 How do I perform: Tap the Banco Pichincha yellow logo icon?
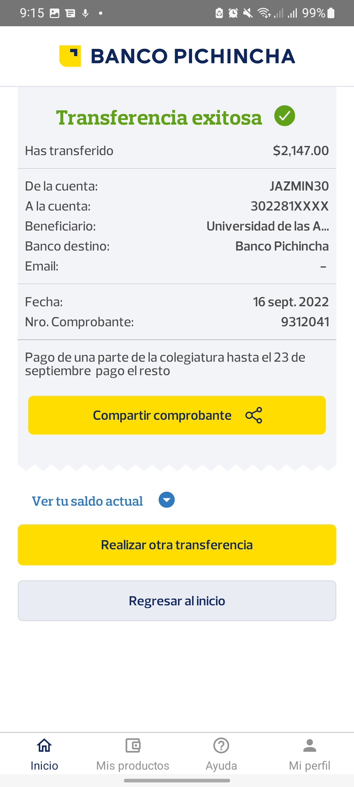(70, 56)
